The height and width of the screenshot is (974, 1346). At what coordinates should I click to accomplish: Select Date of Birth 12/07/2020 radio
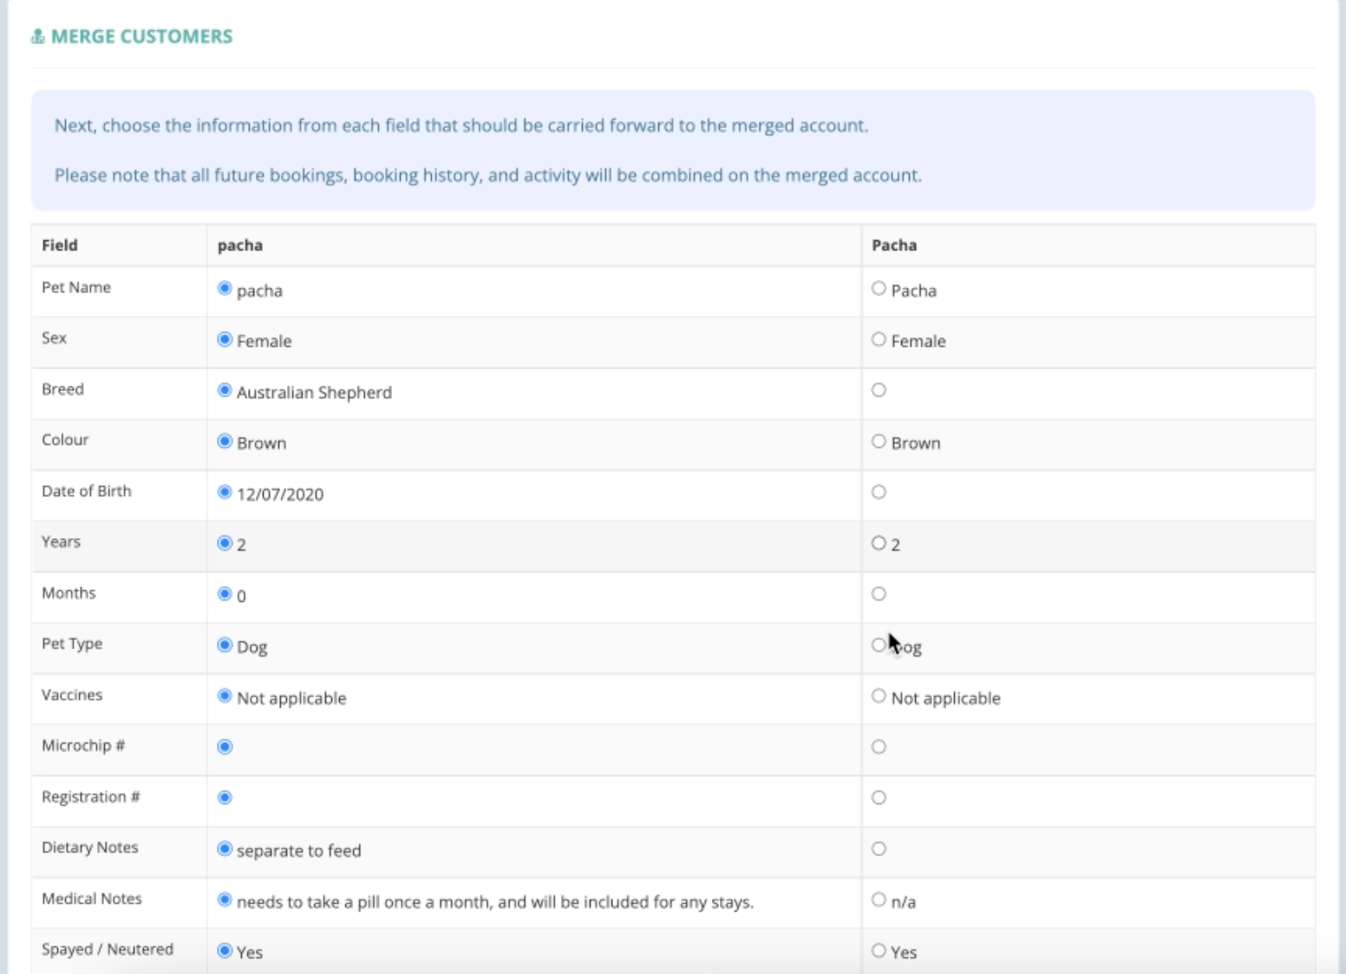pyautogui.click(x=225, y=492)
